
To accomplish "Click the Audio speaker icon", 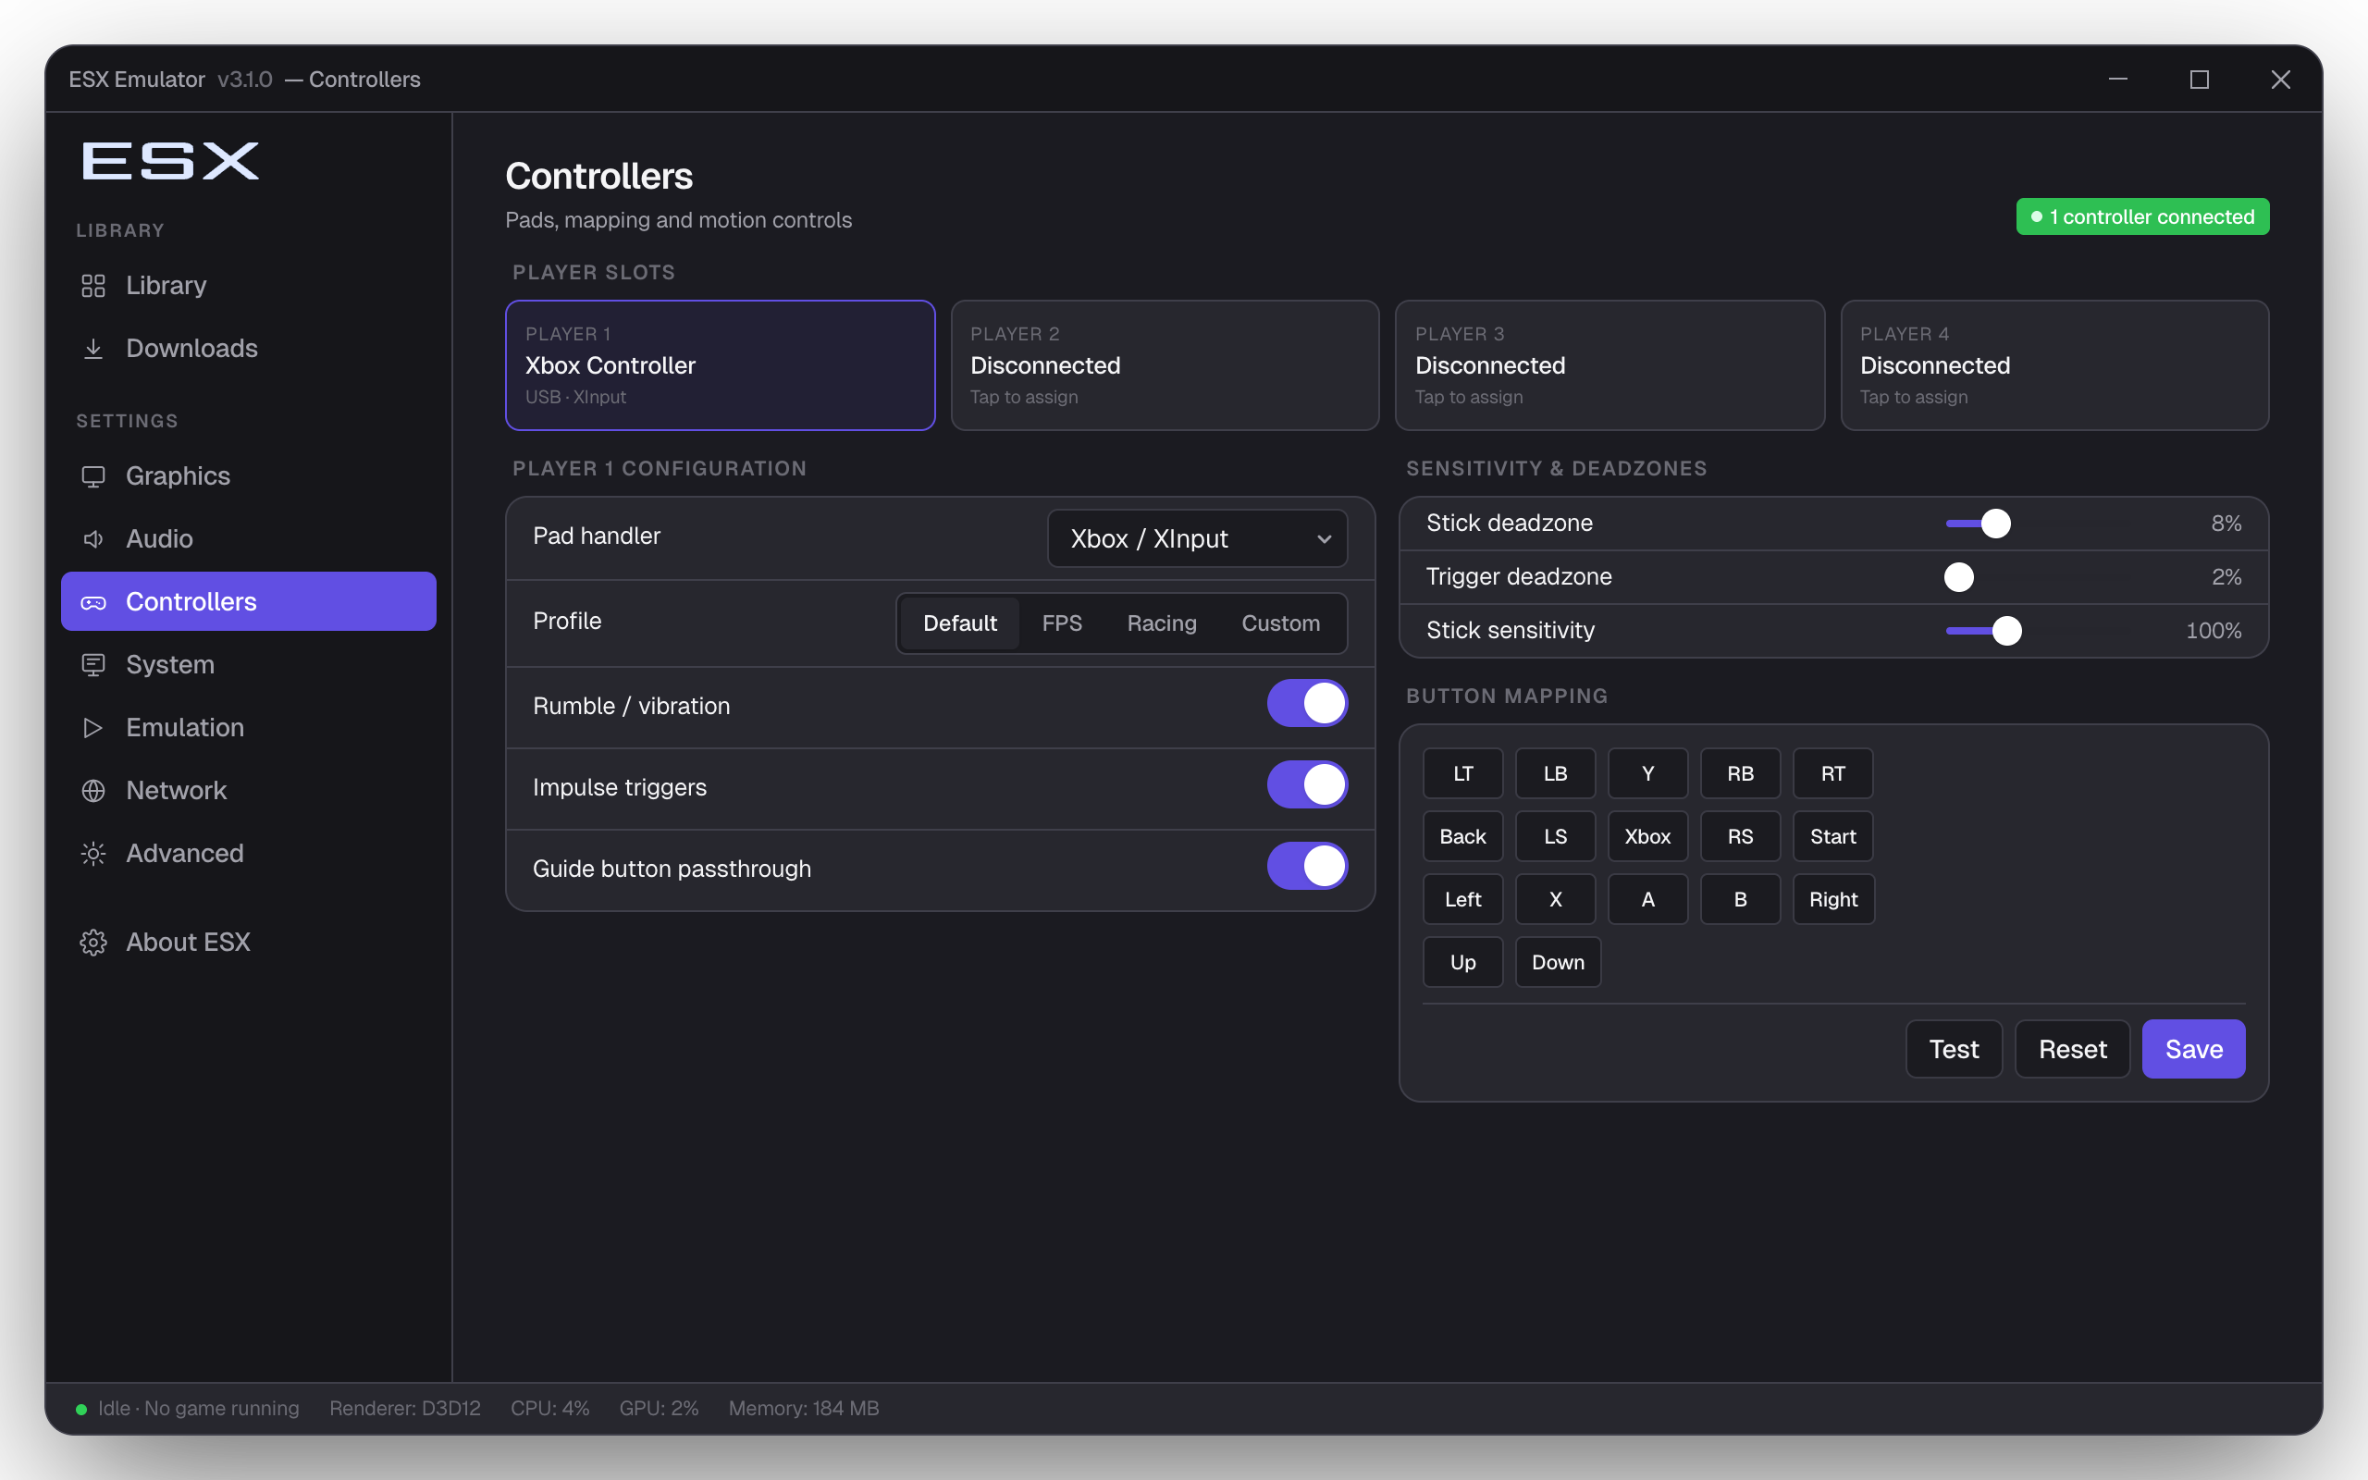I will (92, 539).
